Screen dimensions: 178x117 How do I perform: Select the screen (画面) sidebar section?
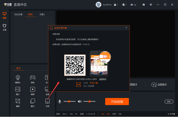(x=4, y=15)
